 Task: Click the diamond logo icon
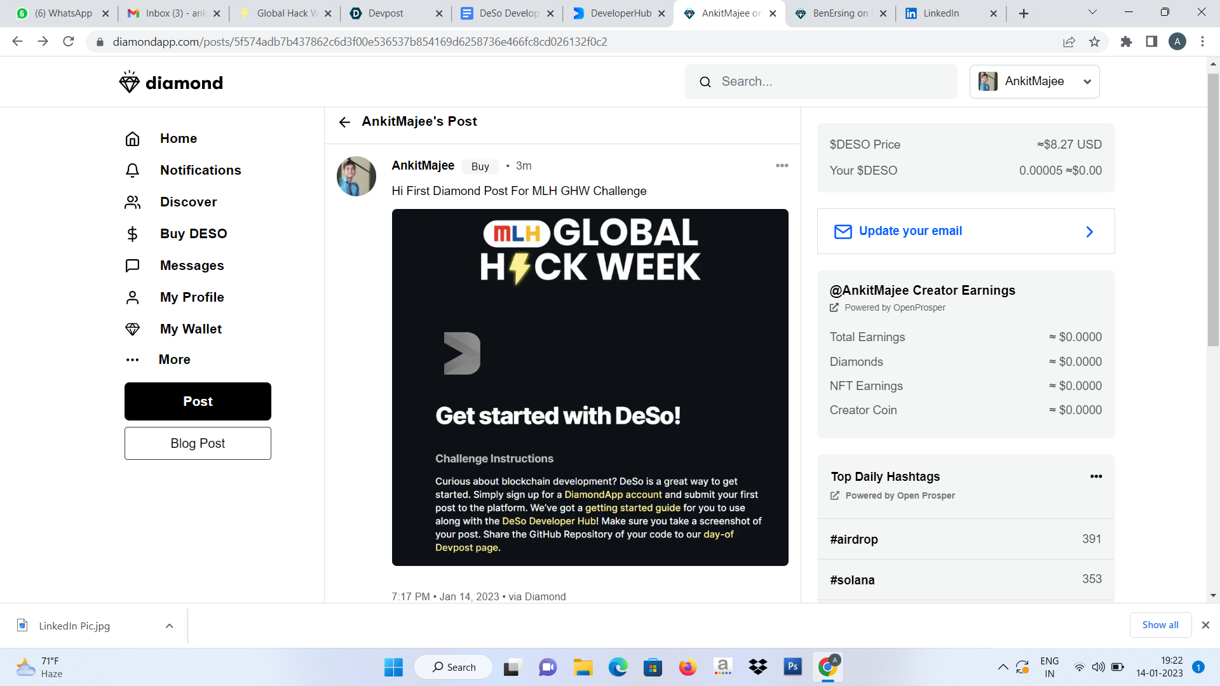pos(129,83)
